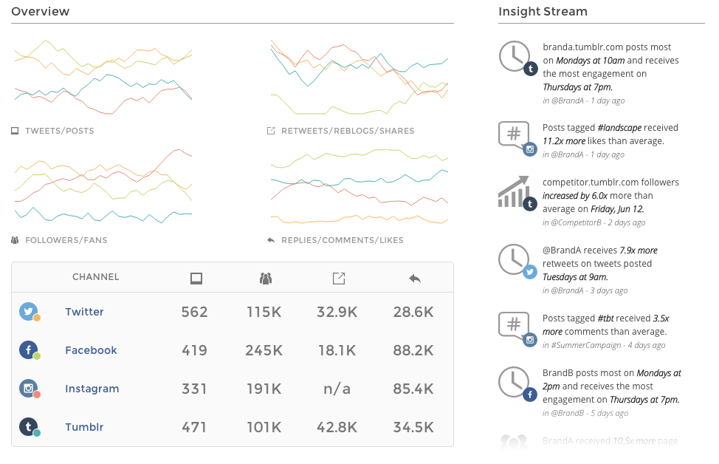Click the competitor growth bar chart icon
719x464 pixels.
514,193
